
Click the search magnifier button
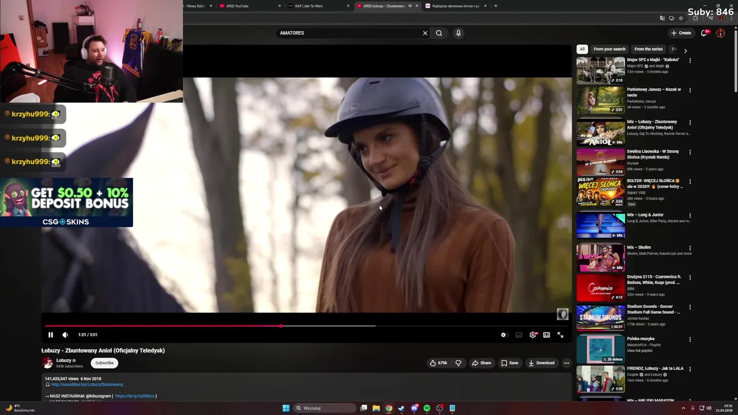439,33
